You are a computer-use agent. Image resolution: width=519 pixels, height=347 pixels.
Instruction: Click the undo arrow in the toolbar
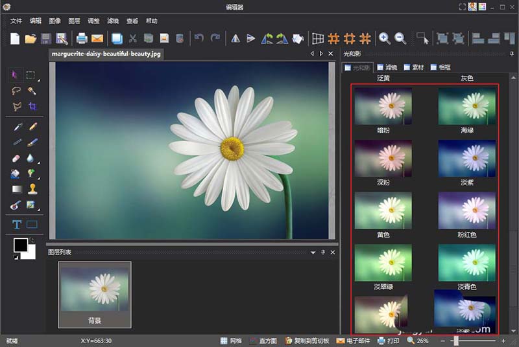point(199,38)
